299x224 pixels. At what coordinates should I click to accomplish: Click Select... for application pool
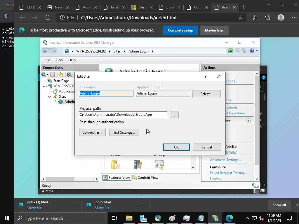coord(206,94)
